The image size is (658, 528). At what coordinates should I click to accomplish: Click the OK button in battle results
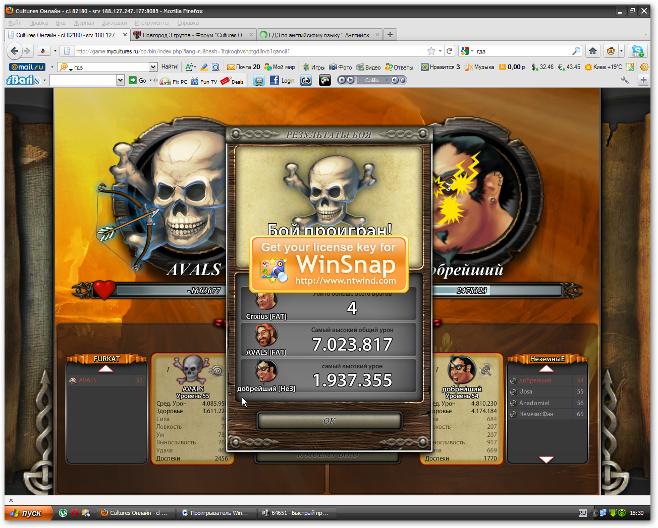pyautogui.click(x=330, y=421)
